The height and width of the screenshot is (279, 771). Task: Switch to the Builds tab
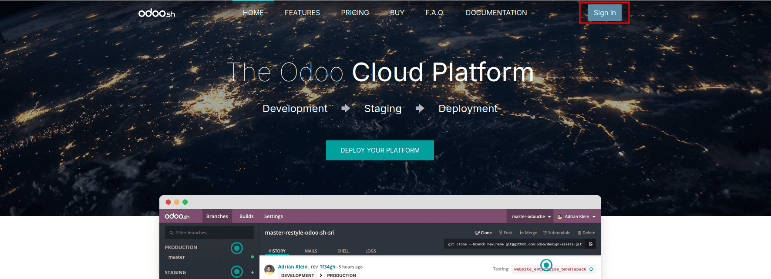click(246, 216)
